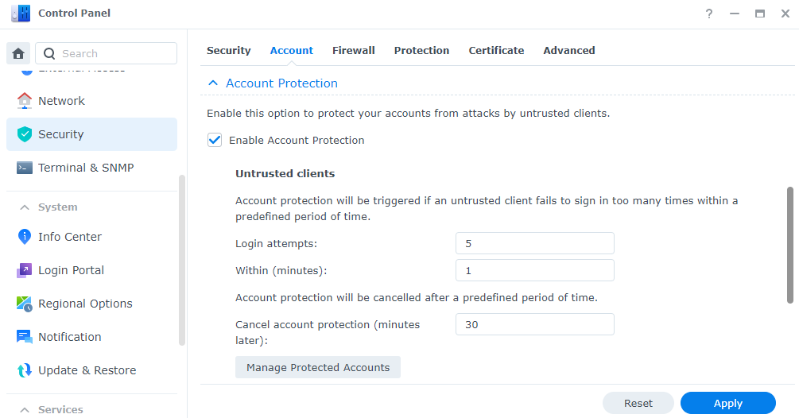This screenshot has width=799, height=418.
Task: Open Network settings in sidebar
Action: [91, 101]
